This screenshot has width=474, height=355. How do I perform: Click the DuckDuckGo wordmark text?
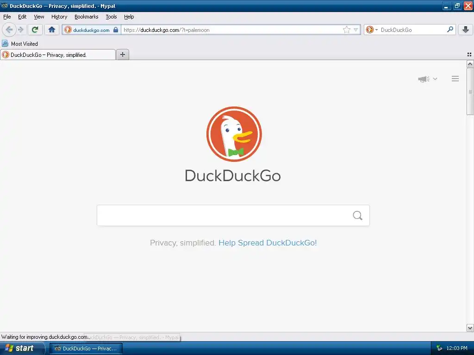pyautogui.click(x=233, y=176)
